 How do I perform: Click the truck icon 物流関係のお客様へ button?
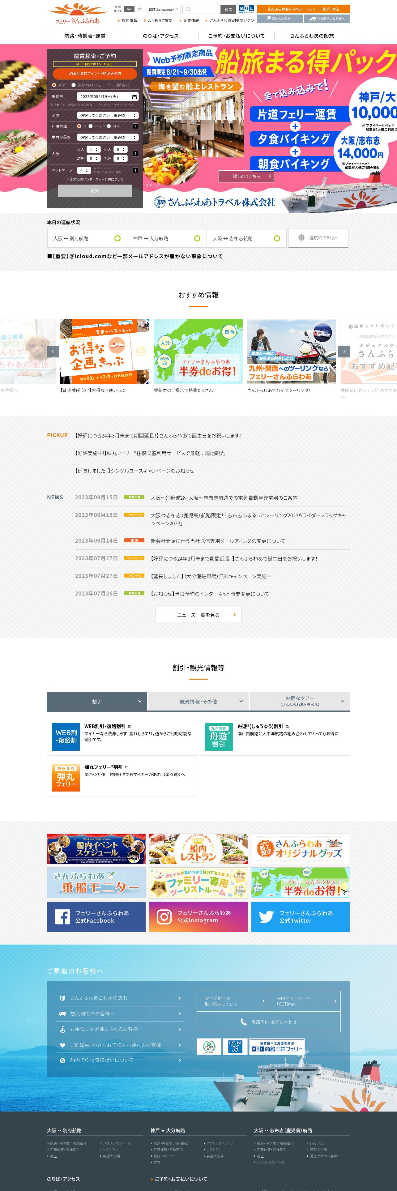click(327, 19)
